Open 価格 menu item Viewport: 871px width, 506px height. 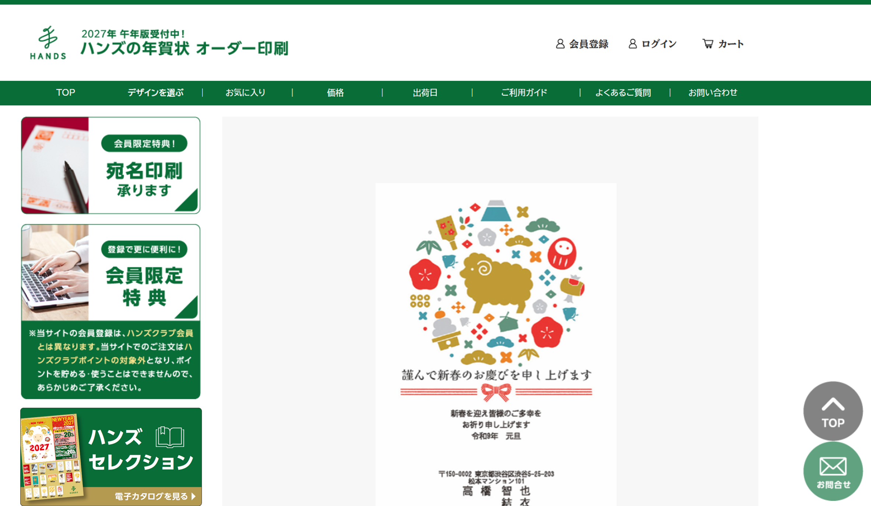[x=336, y=93]
